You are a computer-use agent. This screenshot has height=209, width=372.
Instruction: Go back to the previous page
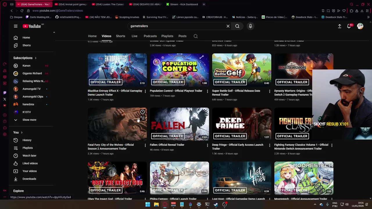coord(12,11)
